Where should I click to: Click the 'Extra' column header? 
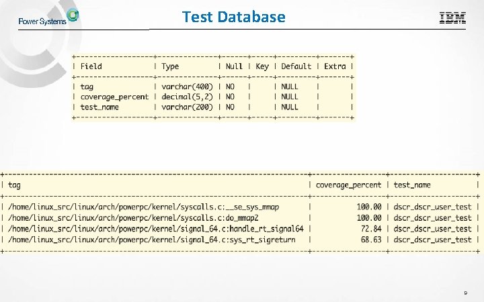tap(335, 66)
